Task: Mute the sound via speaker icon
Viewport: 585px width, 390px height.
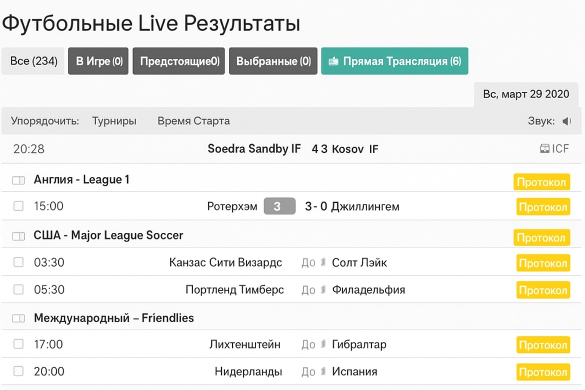Action: (567, 121)
